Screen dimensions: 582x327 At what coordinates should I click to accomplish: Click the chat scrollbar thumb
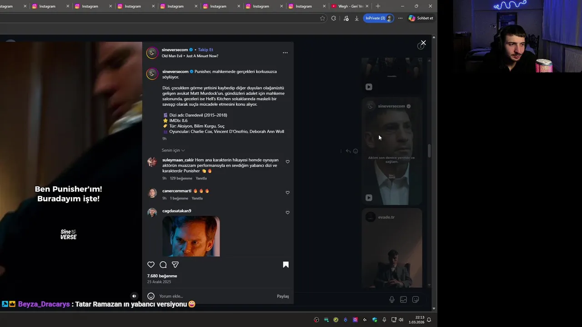[x=429, y=151]
